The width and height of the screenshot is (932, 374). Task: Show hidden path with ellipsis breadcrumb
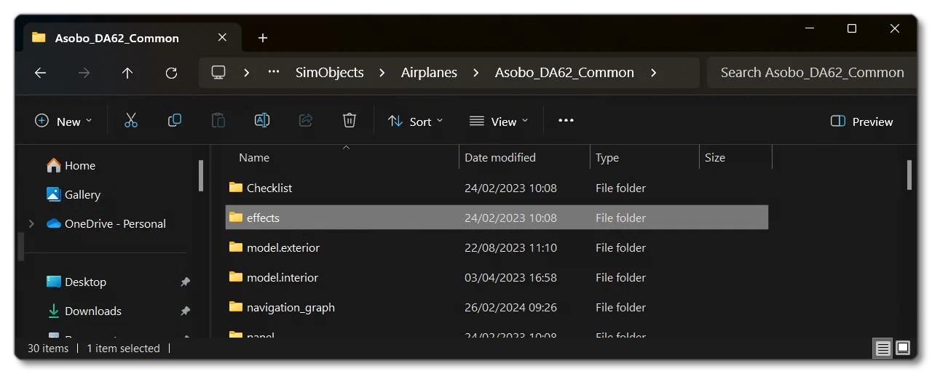pyautogui.click(x=274, y=73)
